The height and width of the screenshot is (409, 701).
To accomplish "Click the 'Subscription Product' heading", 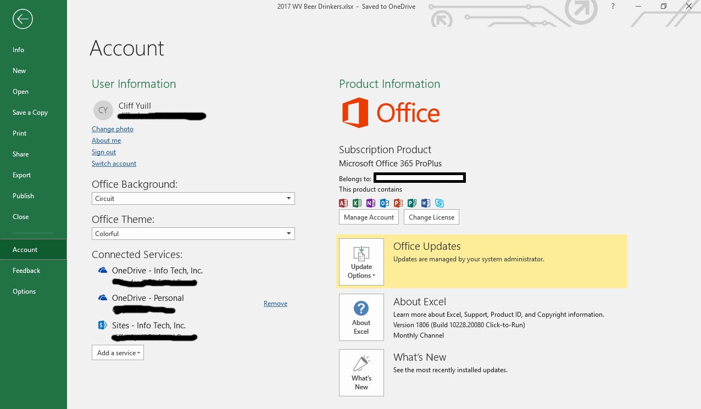I will [x=385, y=149].
